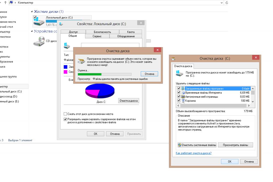
Task: Click the CD drive icon under devices
Action: click(39, 41)
